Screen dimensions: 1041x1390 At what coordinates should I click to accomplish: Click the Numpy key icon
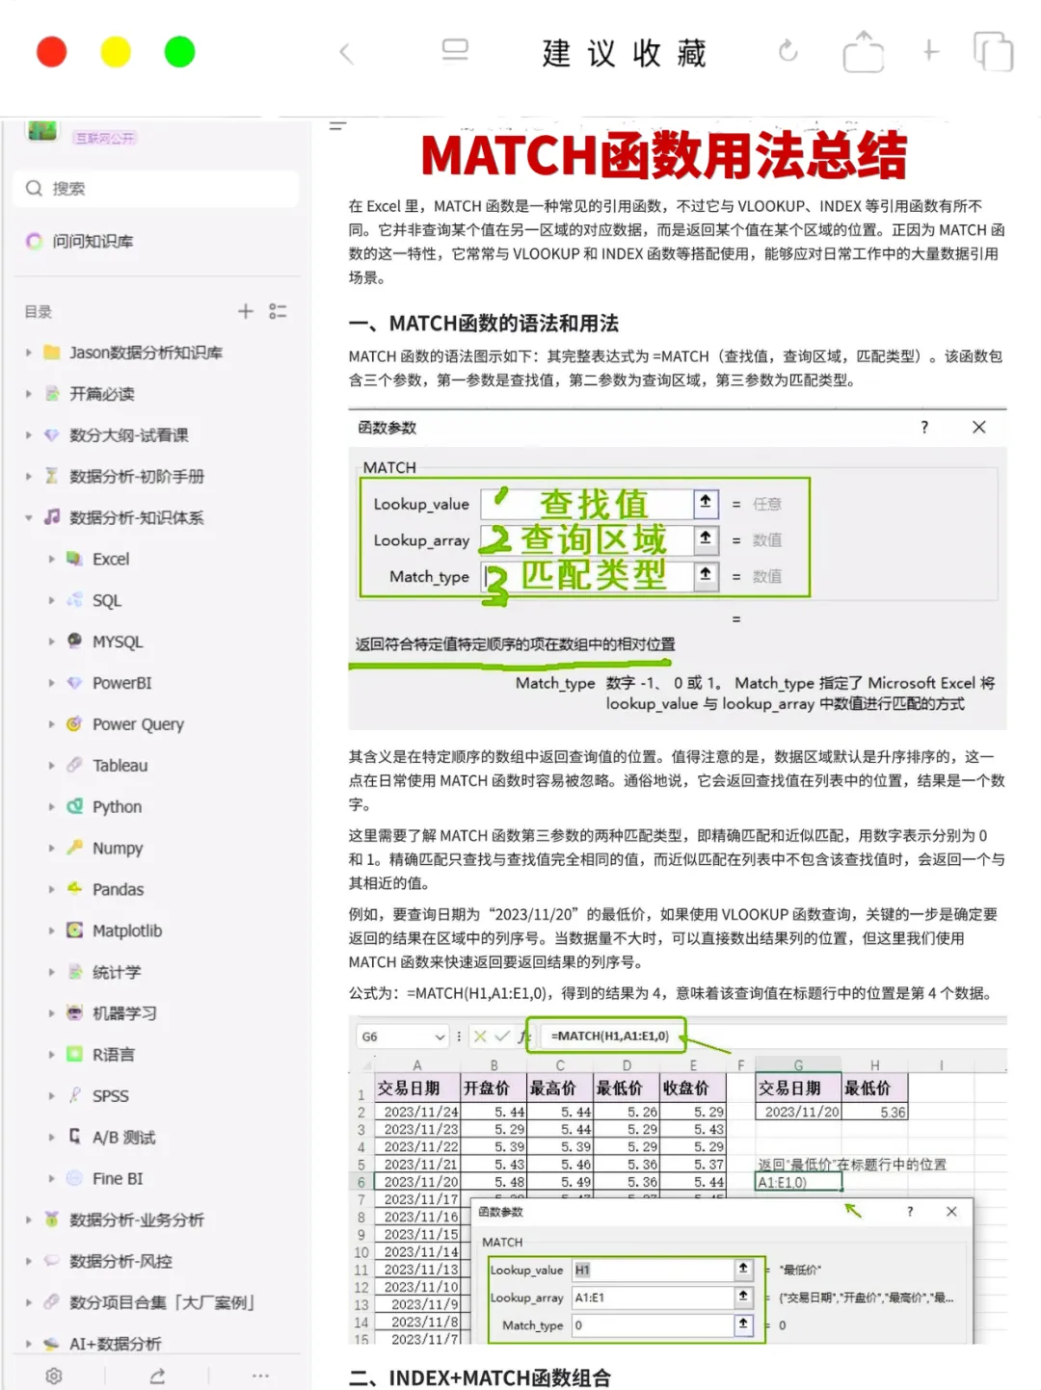tap(74, 847)
